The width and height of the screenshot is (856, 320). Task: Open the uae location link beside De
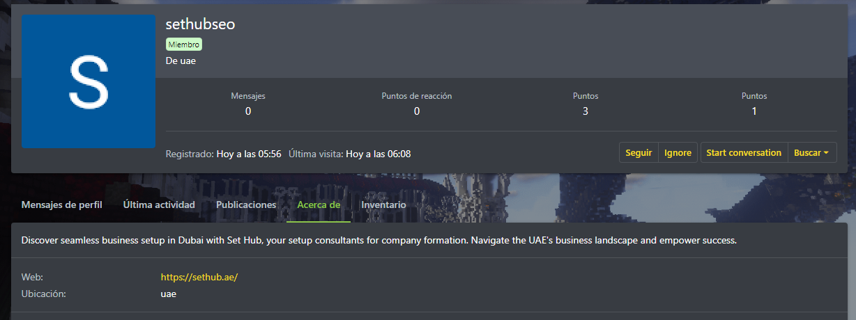(x=188, y=61)
